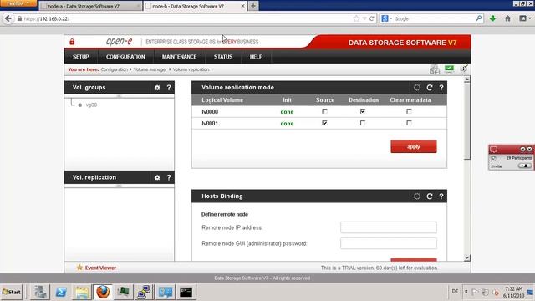Bookmark the page with the star icon

357,18
